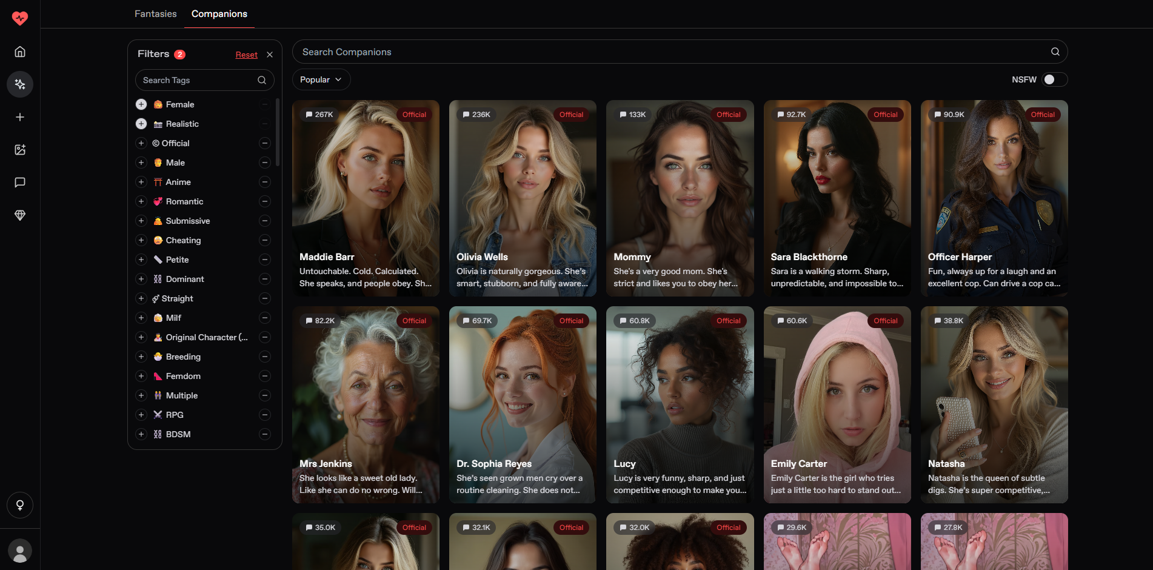The width and height of the screenshot is (1153, 570).
Task: Click the Search Tags input field
Action: click(x=205, y=80)
